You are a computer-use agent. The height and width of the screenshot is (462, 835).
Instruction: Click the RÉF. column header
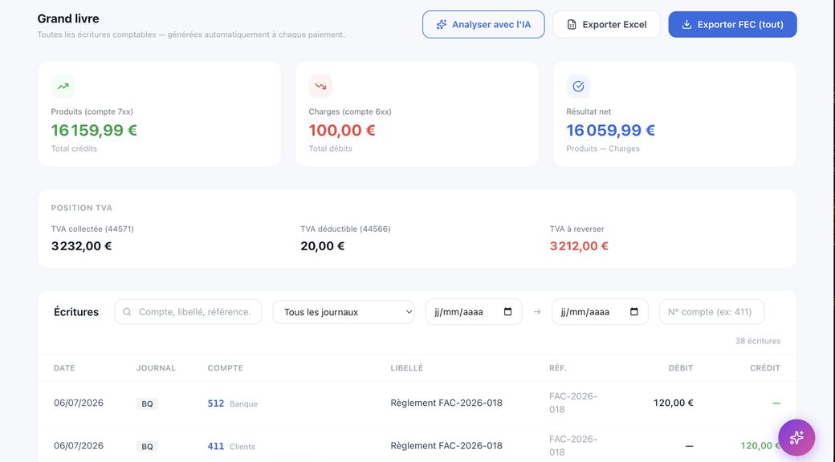coord(558,368)
